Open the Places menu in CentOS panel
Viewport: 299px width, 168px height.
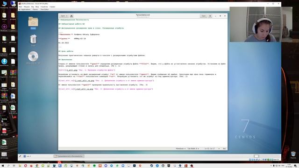(x=35, y=9)
